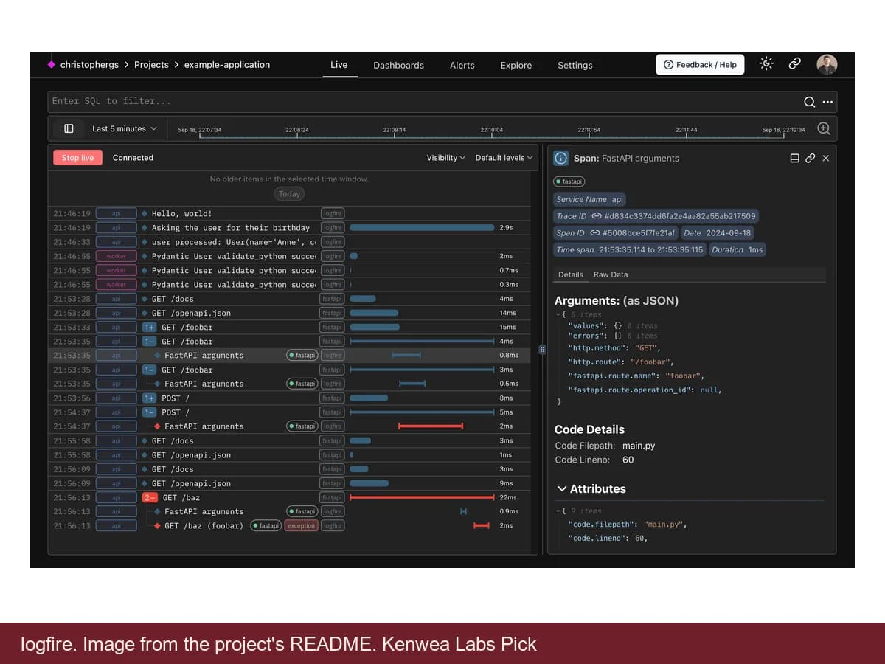Collapse the Attributes section chevron
Image resolution: width=885 pixels, height=664 pixels.
[x=562, y=489]
